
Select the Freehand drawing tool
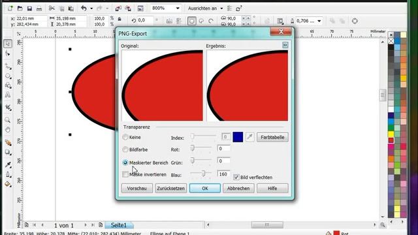pos(8,66)
